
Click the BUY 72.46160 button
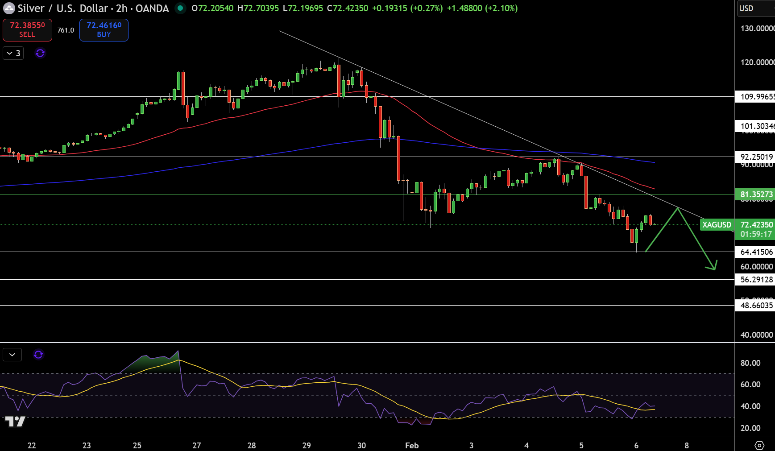point(104,30)
